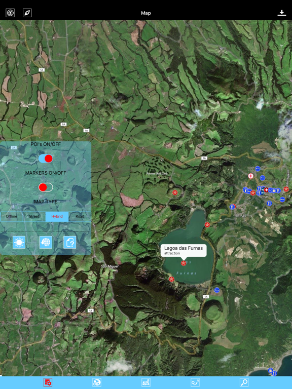Toggle the POI's ON/OFF switch
The width and height of the screenshot is (292, 389).
coord(46,158)
